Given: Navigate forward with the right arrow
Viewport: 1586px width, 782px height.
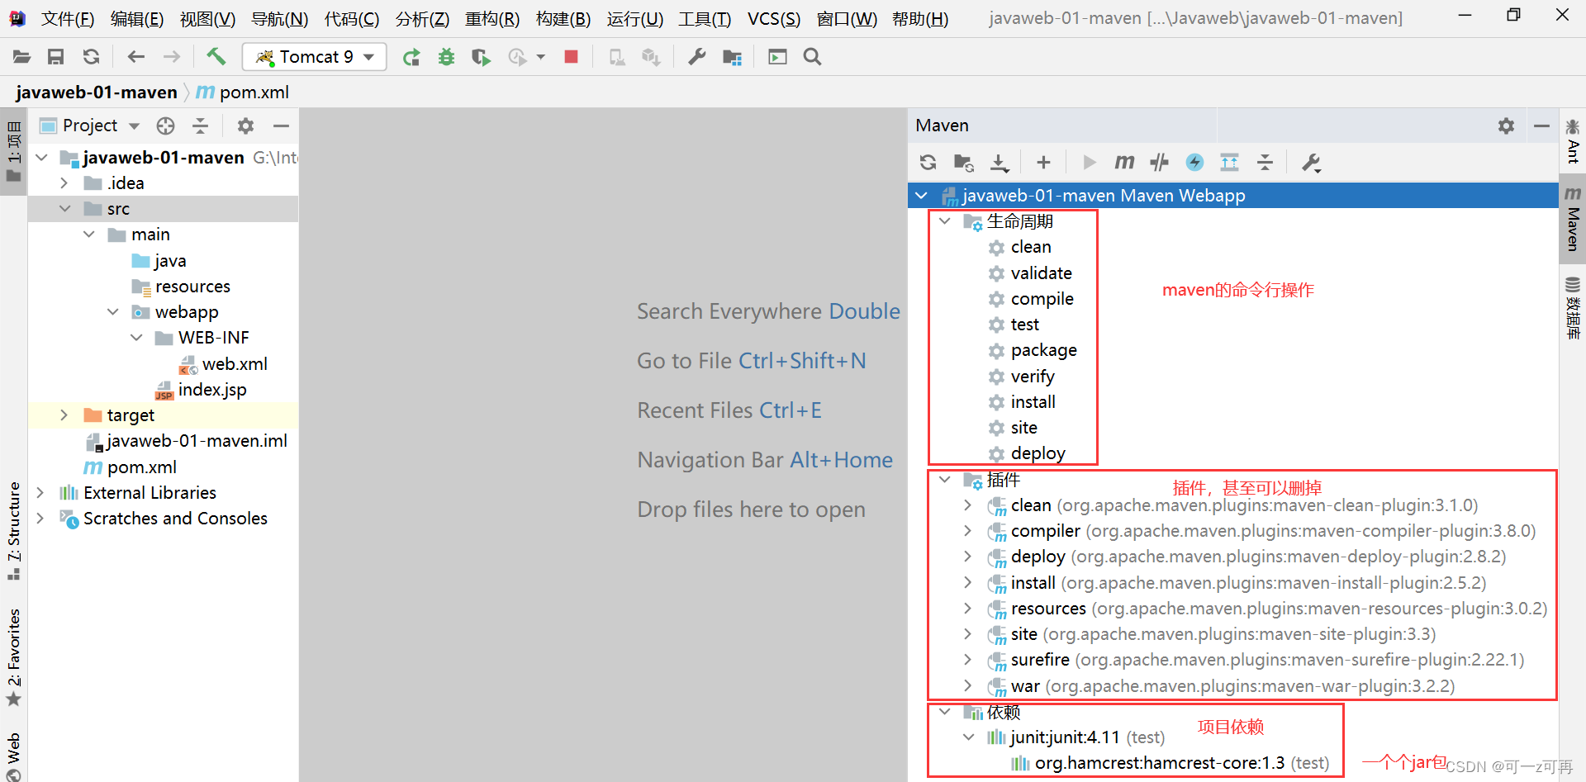Looking at the screenshot, I should pyautogui.click(x=171, y=57).
